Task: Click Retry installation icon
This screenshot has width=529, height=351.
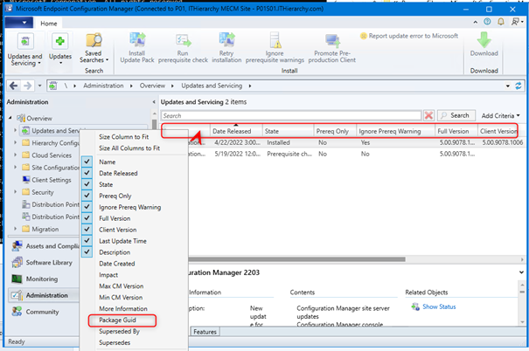Action: (226, 40)
